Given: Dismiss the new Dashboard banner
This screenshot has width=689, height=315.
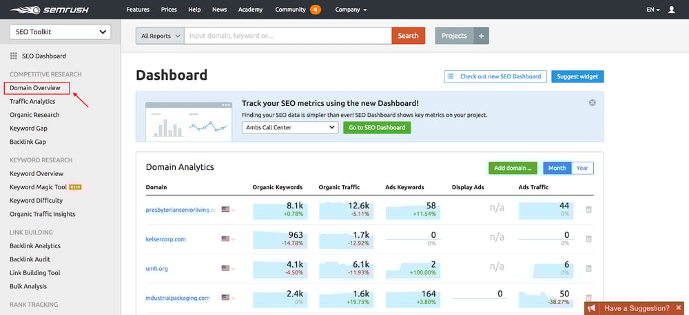Looking at the screenshot, I should click(x=593, y=102).
